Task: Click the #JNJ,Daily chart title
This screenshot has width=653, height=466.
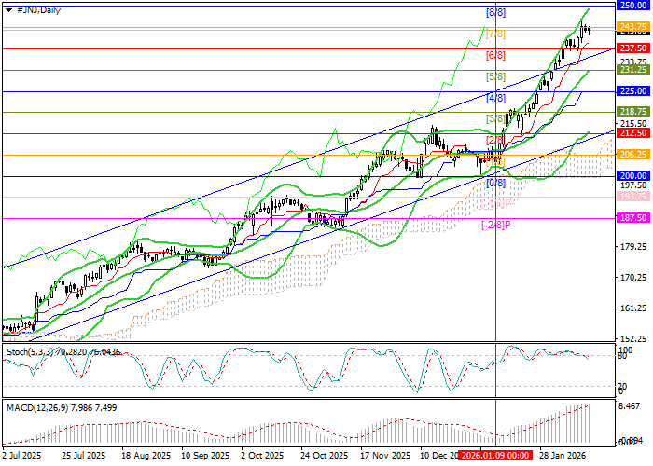Action: point(35,8)
